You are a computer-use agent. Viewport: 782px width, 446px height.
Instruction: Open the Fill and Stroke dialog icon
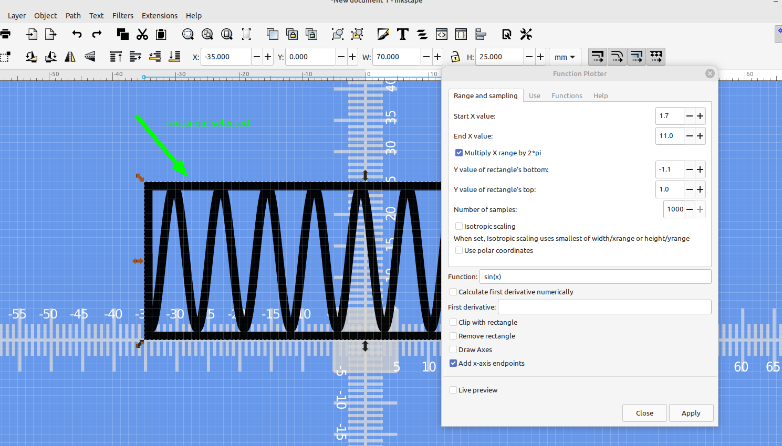point(383,34)
